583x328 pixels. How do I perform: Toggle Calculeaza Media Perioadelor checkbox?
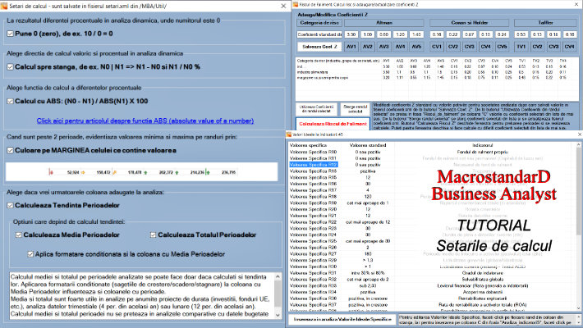[19, 235]
